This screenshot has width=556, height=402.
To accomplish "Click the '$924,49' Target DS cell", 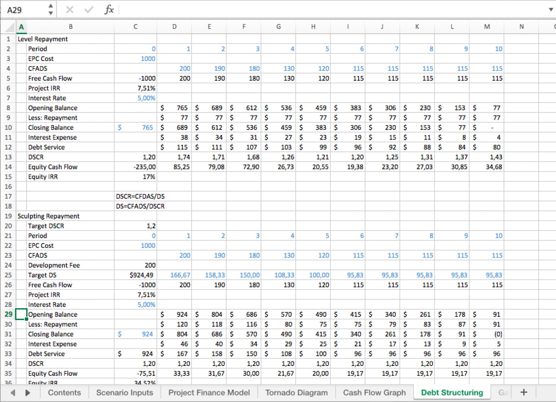I will [x=136, y=275].
